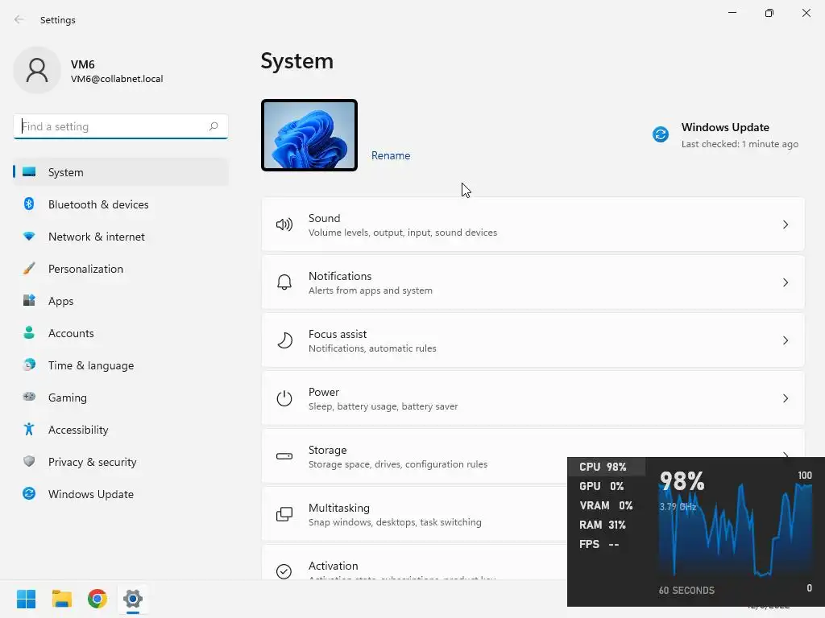Open the Notifications settings row

(533, 282)
